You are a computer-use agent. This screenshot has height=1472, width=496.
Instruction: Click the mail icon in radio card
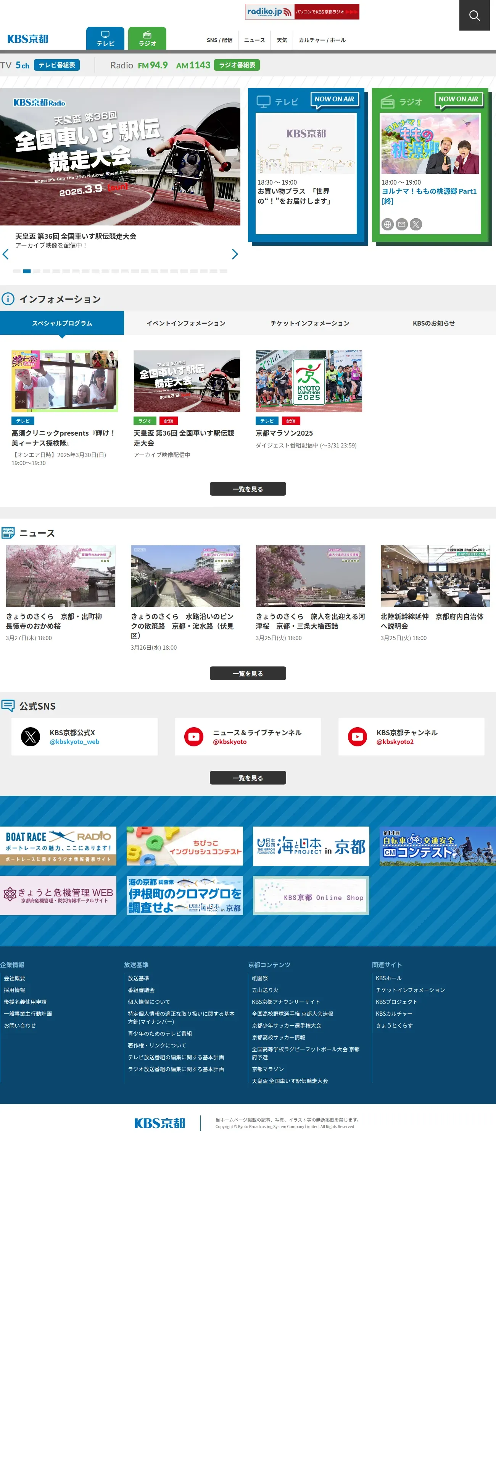pyautogui.click(x=402, y=225)
